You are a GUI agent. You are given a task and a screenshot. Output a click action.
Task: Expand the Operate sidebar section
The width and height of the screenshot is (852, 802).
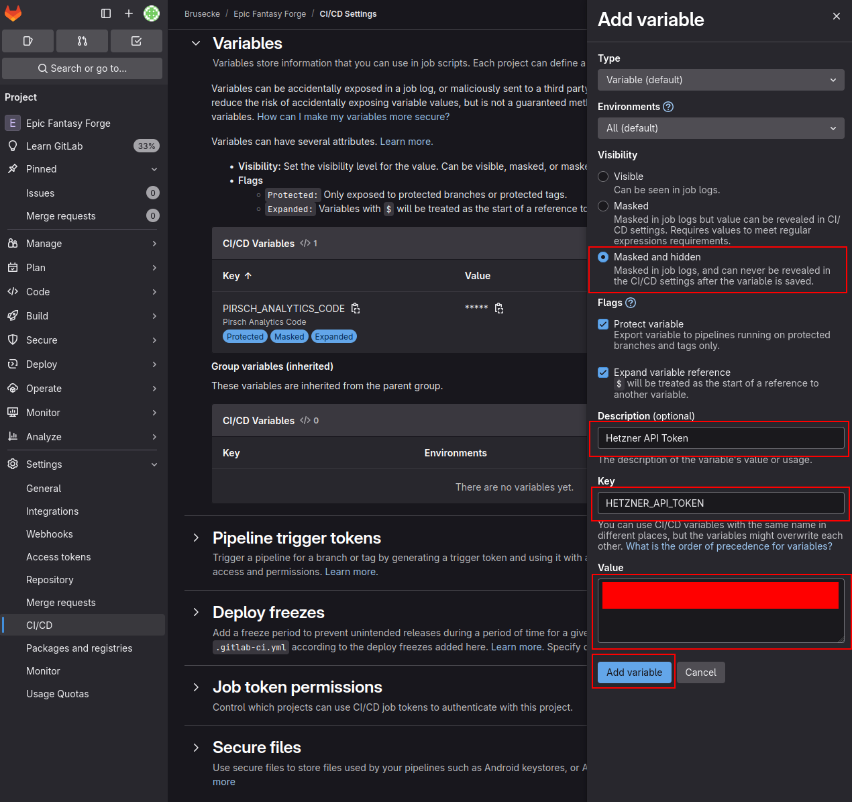pyautogui.click(x=82, y=389)
